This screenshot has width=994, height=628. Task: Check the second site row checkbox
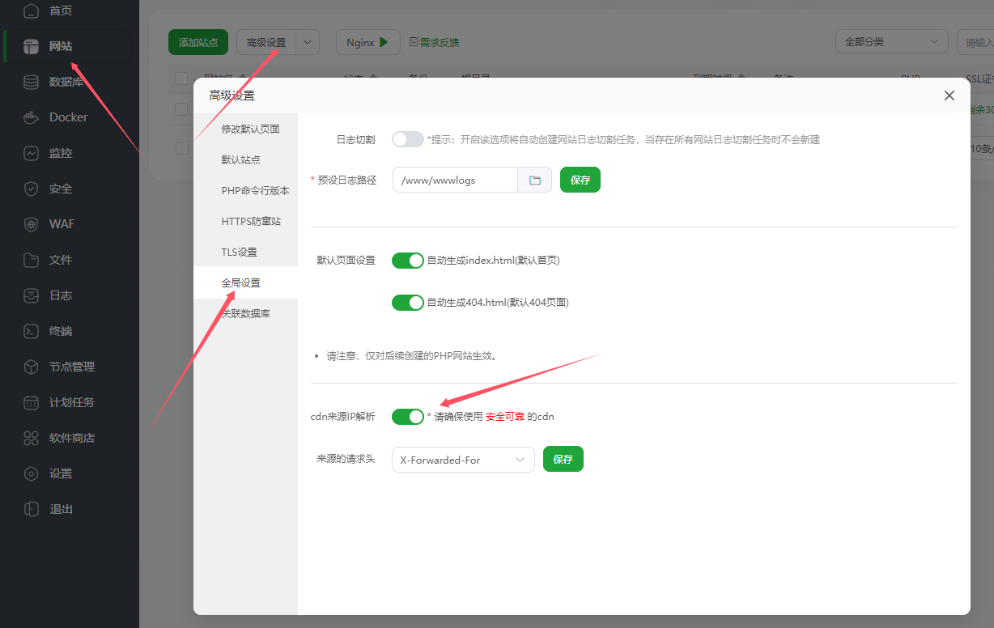pyautogui.click(x=181, y=148)
